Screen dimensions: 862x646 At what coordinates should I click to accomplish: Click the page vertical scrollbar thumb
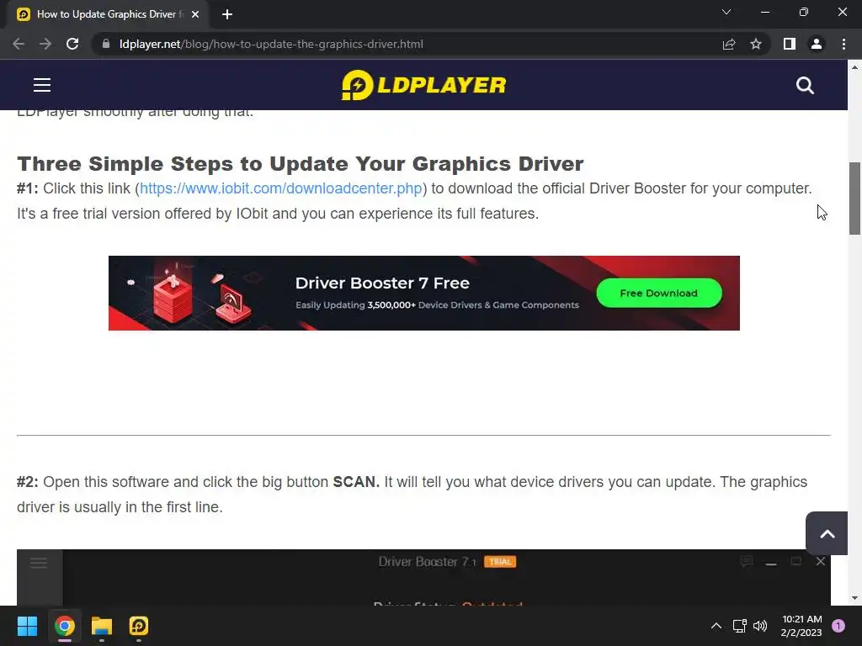[854, 199]
